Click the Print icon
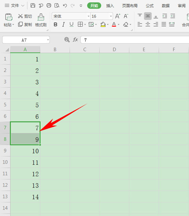The width and height of the screenshot is (189, 216). coord(49,5)
